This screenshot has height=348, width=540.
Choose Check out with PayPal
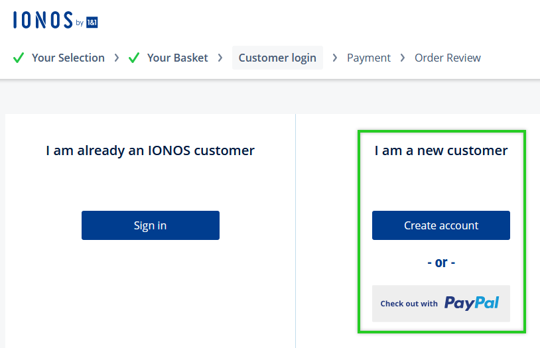441,304
